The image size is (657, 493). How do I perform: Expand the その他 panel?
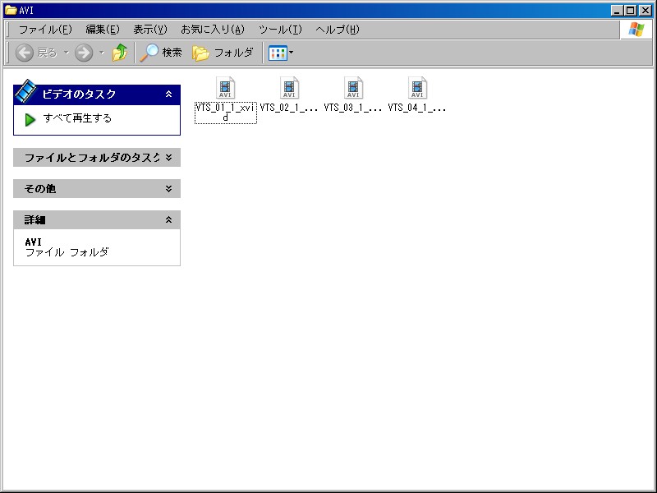[168, 188]
